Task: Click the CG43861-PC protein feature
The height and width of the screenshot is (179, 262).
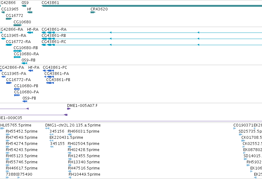Action: (48, 71)
